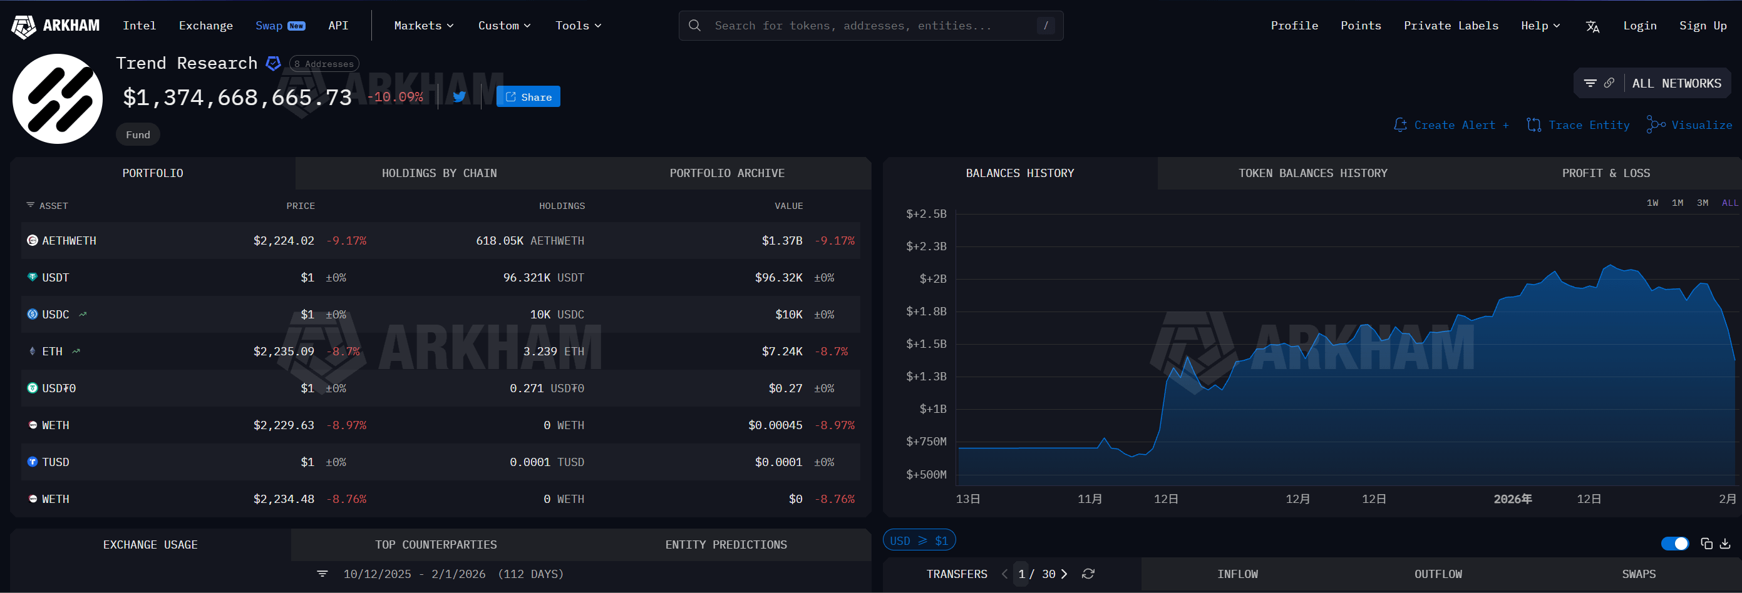Click the chain link icon in networks selector

pyautogui.click(x=1609, y=83)
